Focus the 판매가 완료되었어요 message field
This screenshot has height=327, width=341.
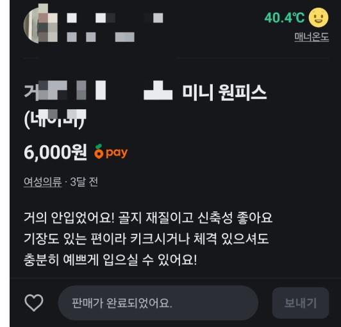[158, 303]
